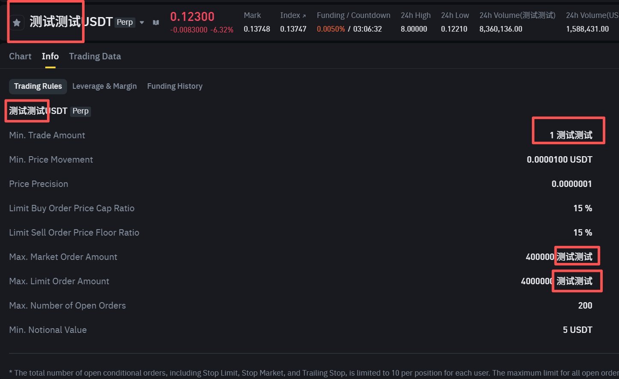
Task: Click the Mark price value 0.13748
Action: pos(257,29)
